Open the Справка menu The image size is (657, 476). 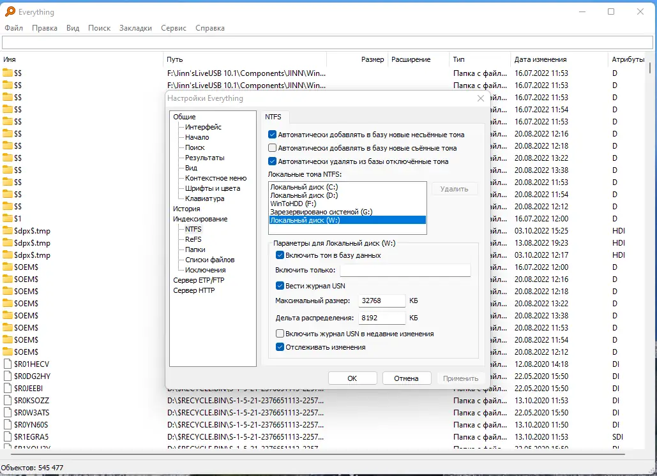tap(210, 28)
